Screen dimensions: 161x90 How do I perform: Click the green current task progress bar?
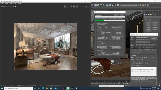pos(110,20)
